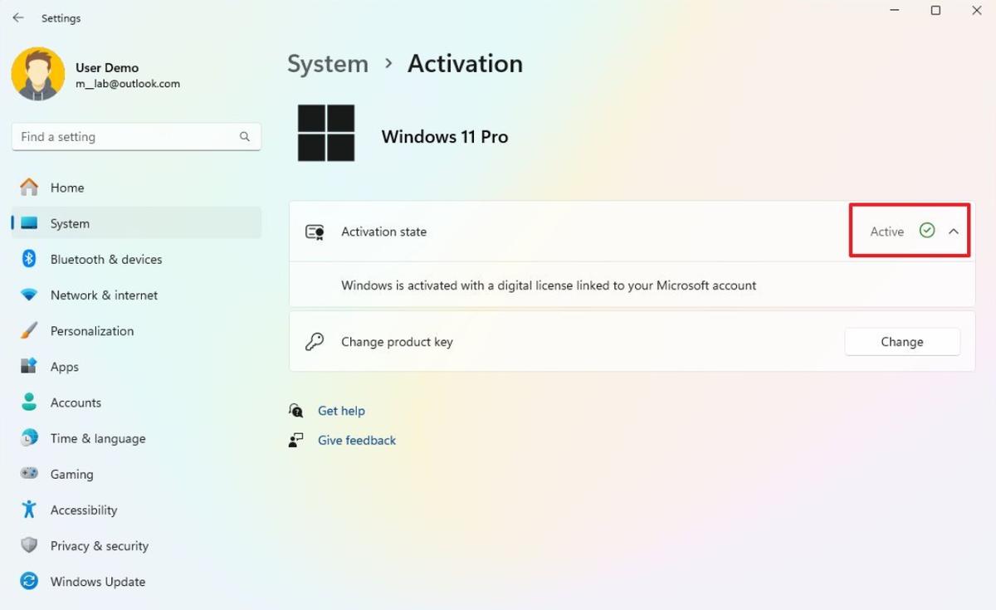Navigate to System in the breadcrumb

point(327,64)
